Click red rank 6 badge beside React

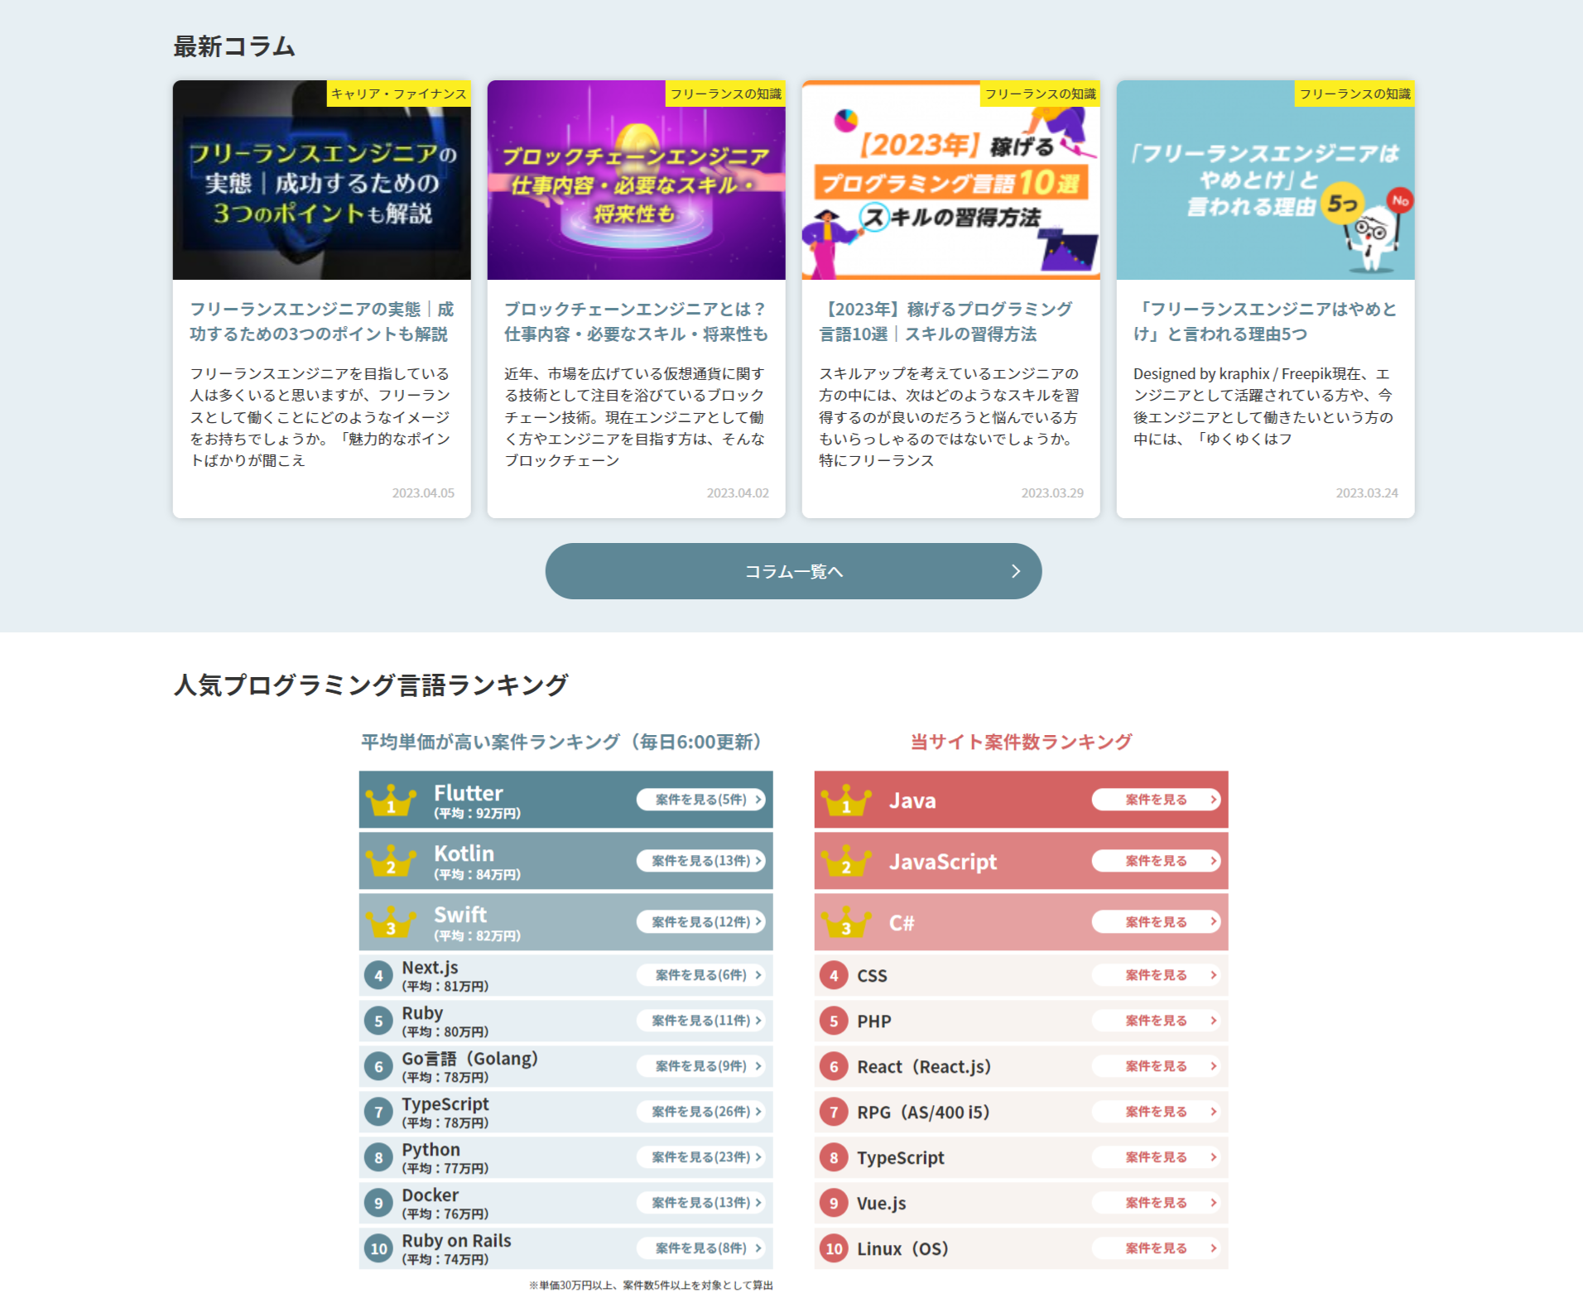coord(834,1067)
